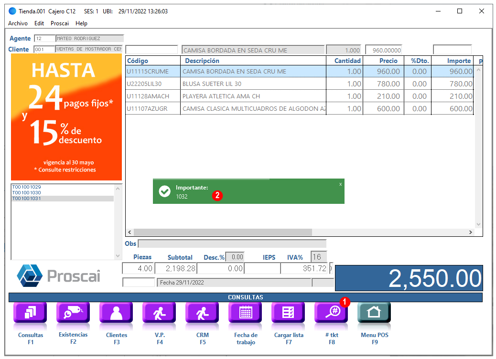Viewport: 496px width, 359px height.
Task: Click the ticket list scroll down arrow
Action: coord(118,256)
